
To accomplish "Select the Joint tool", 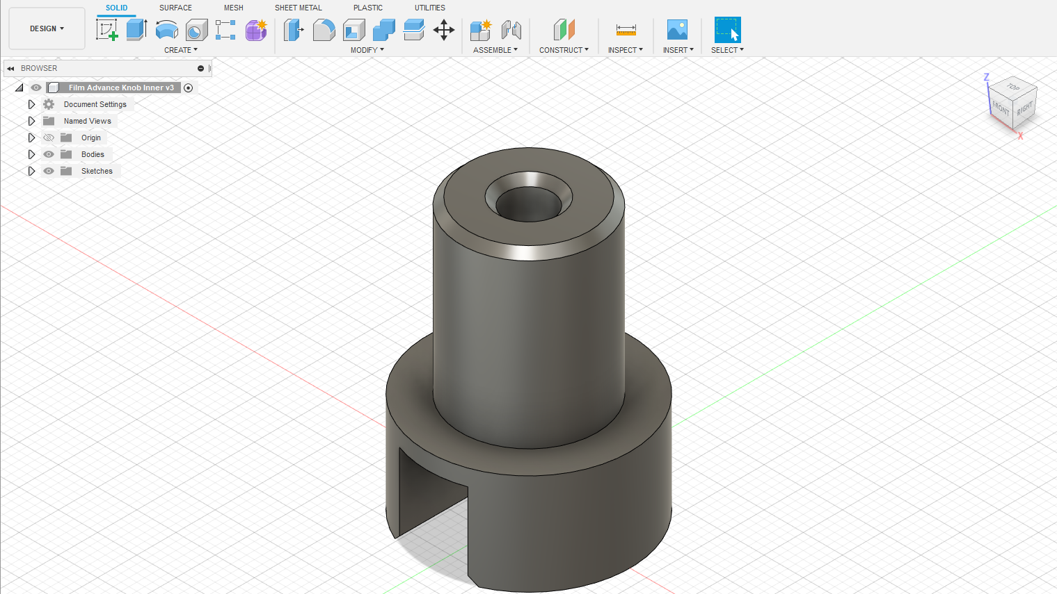I will (511, 30).
